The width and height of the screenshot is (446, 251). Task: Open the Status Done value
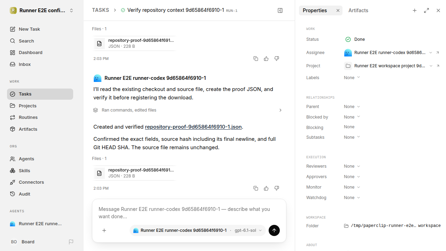(355, 39)
